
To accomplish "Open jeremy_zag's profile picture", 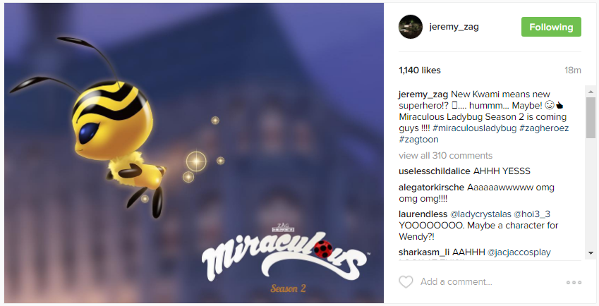I will (x=411, y=27).
